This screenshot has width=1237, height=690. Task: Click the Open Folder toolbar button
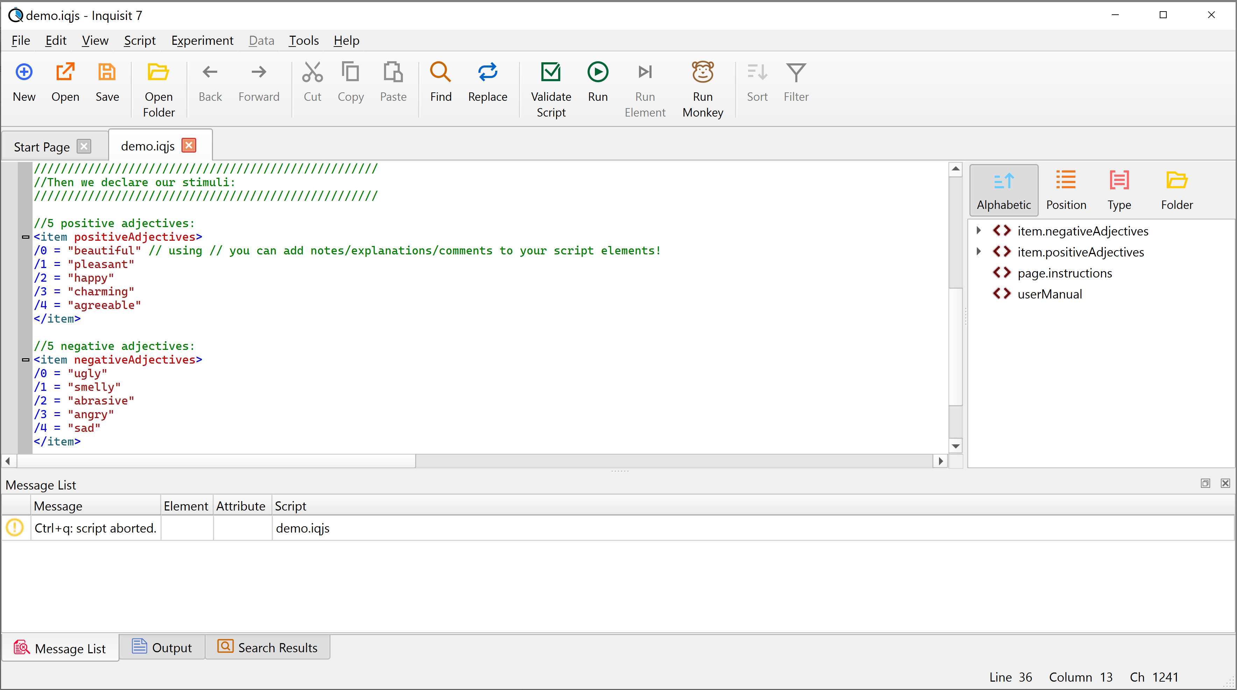tap(158, 89)
